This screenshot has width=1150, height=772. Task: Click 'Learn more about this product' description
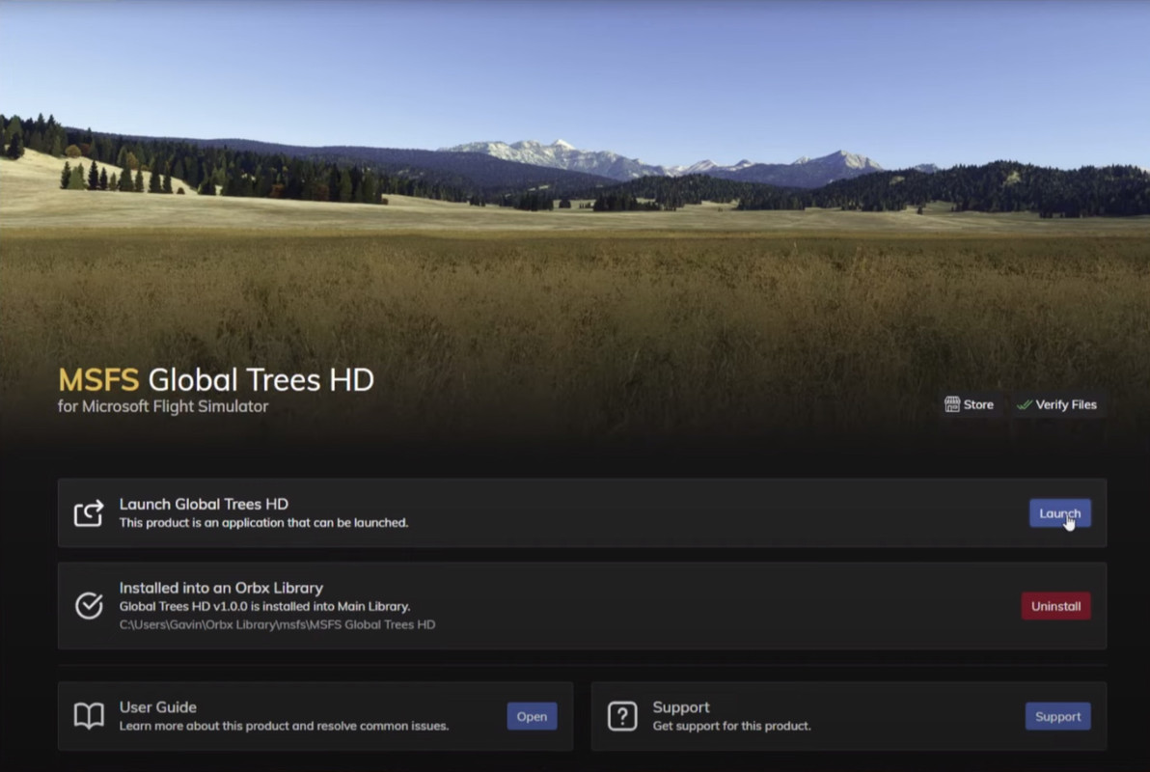[x=284, y=726]
